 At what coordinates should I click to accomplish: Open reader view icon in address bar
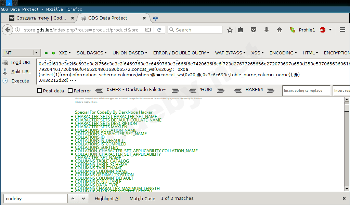pos(148,30)
